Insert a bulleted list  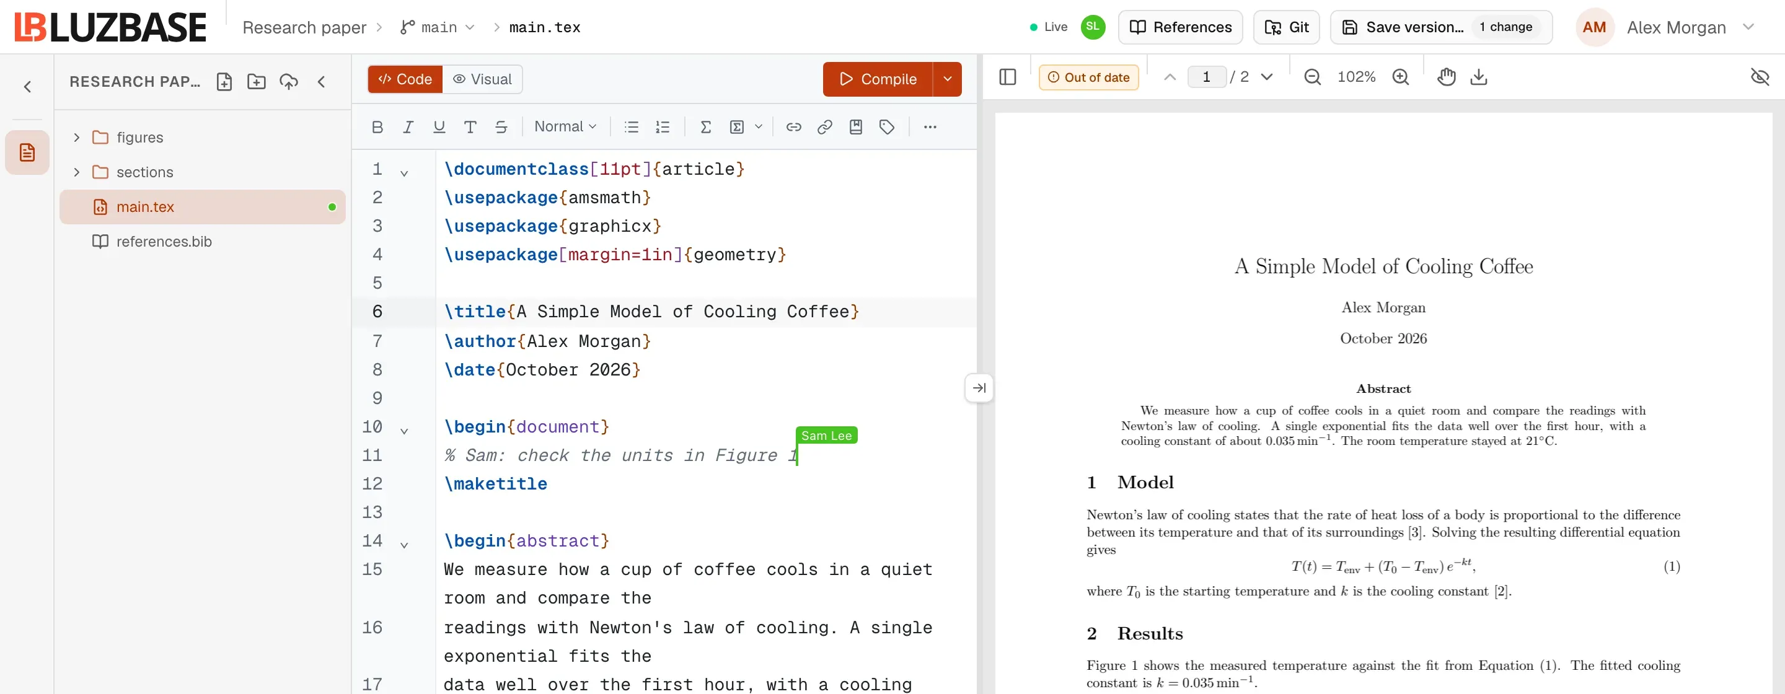click(x=632, y=127)
